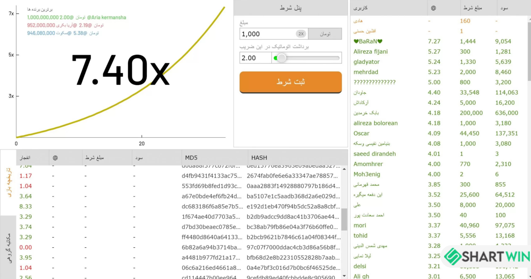Screen dimensions: 531x279
Task: Click the 3.95 crash value in history
Action: [x=26, y=257]
